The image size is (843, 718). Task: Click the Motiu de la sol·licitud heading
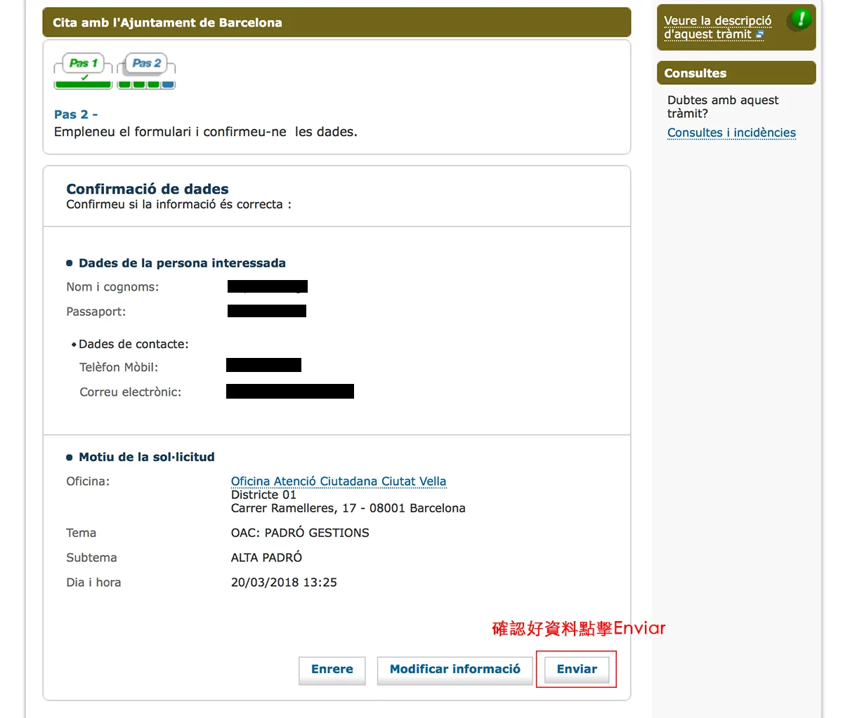click(147, 457)
